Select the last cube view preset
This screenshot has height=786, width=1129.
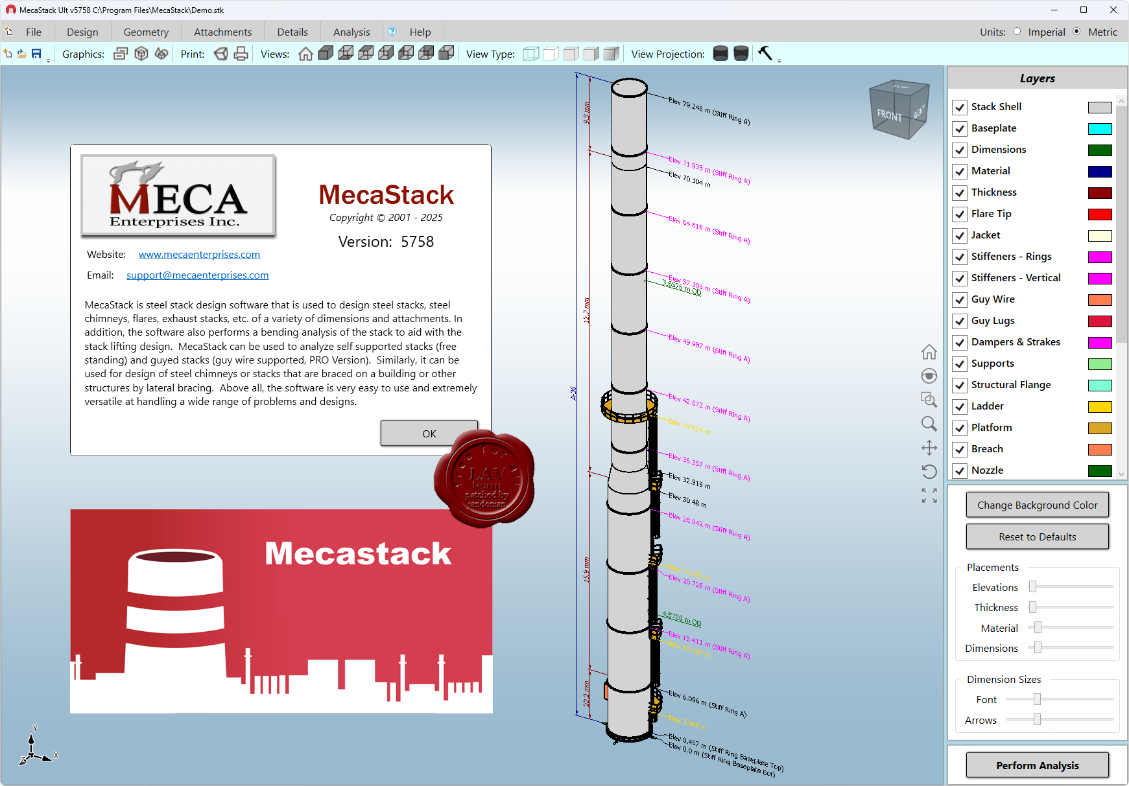[446, 53]
